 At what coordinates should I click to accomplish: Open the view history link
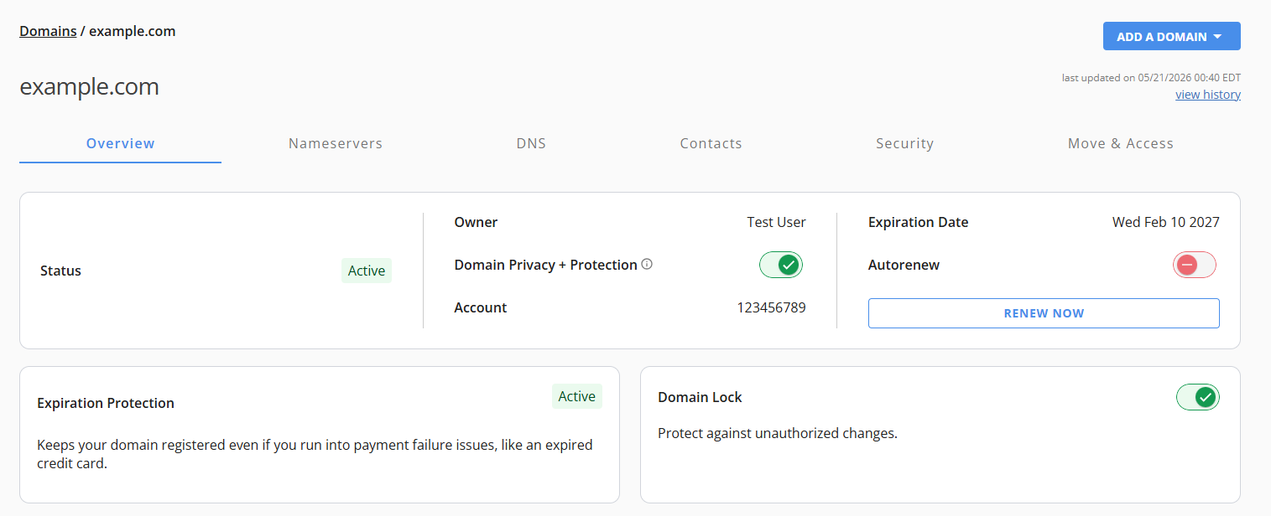click(x=1208, y=95)
